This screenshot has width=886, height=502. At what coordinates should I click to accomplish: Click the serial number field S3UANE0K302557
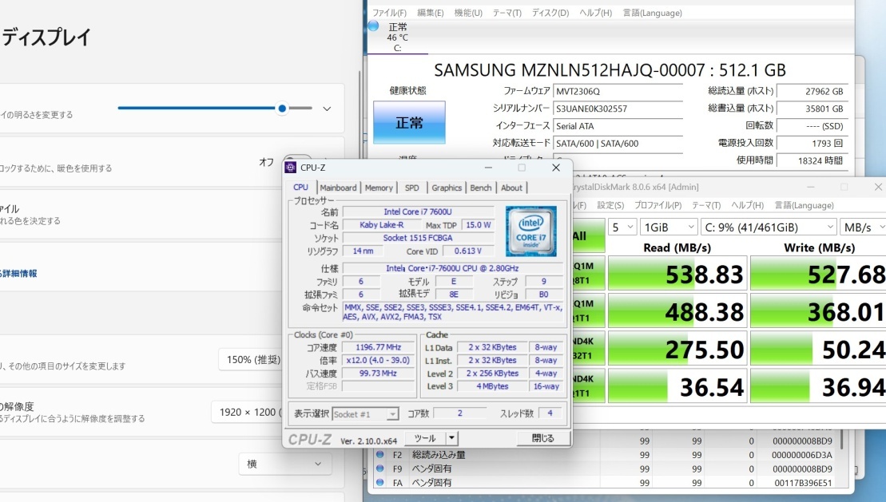pos(618,109)
